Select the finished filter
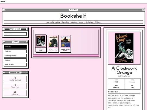Screen dimensions: 147x110 (x=15, y=60)
